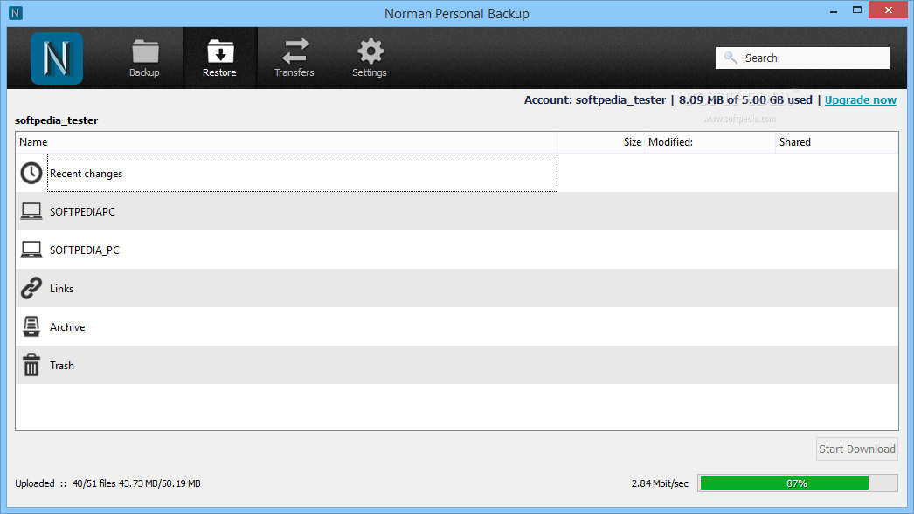Open the Archive row
The height and width of the screenshot is (514, 914).
pyautogui.click(x=457, y=326)
